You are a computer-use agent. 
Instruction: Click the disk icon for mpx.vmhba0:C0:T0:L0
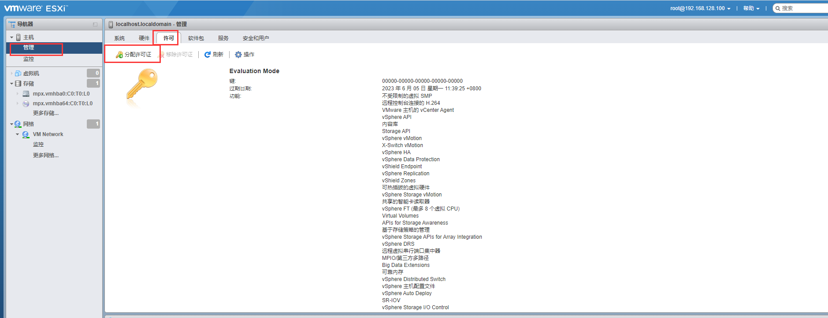(x=26, y=94)
